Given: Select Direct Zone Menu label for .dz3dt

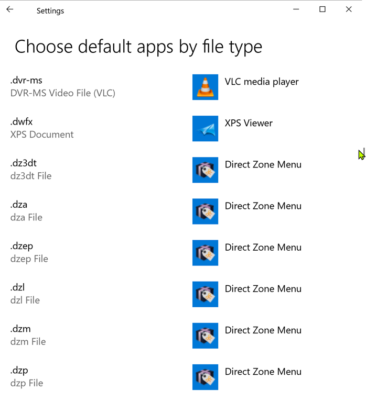Looking at the screenshot, I should 263,164.
